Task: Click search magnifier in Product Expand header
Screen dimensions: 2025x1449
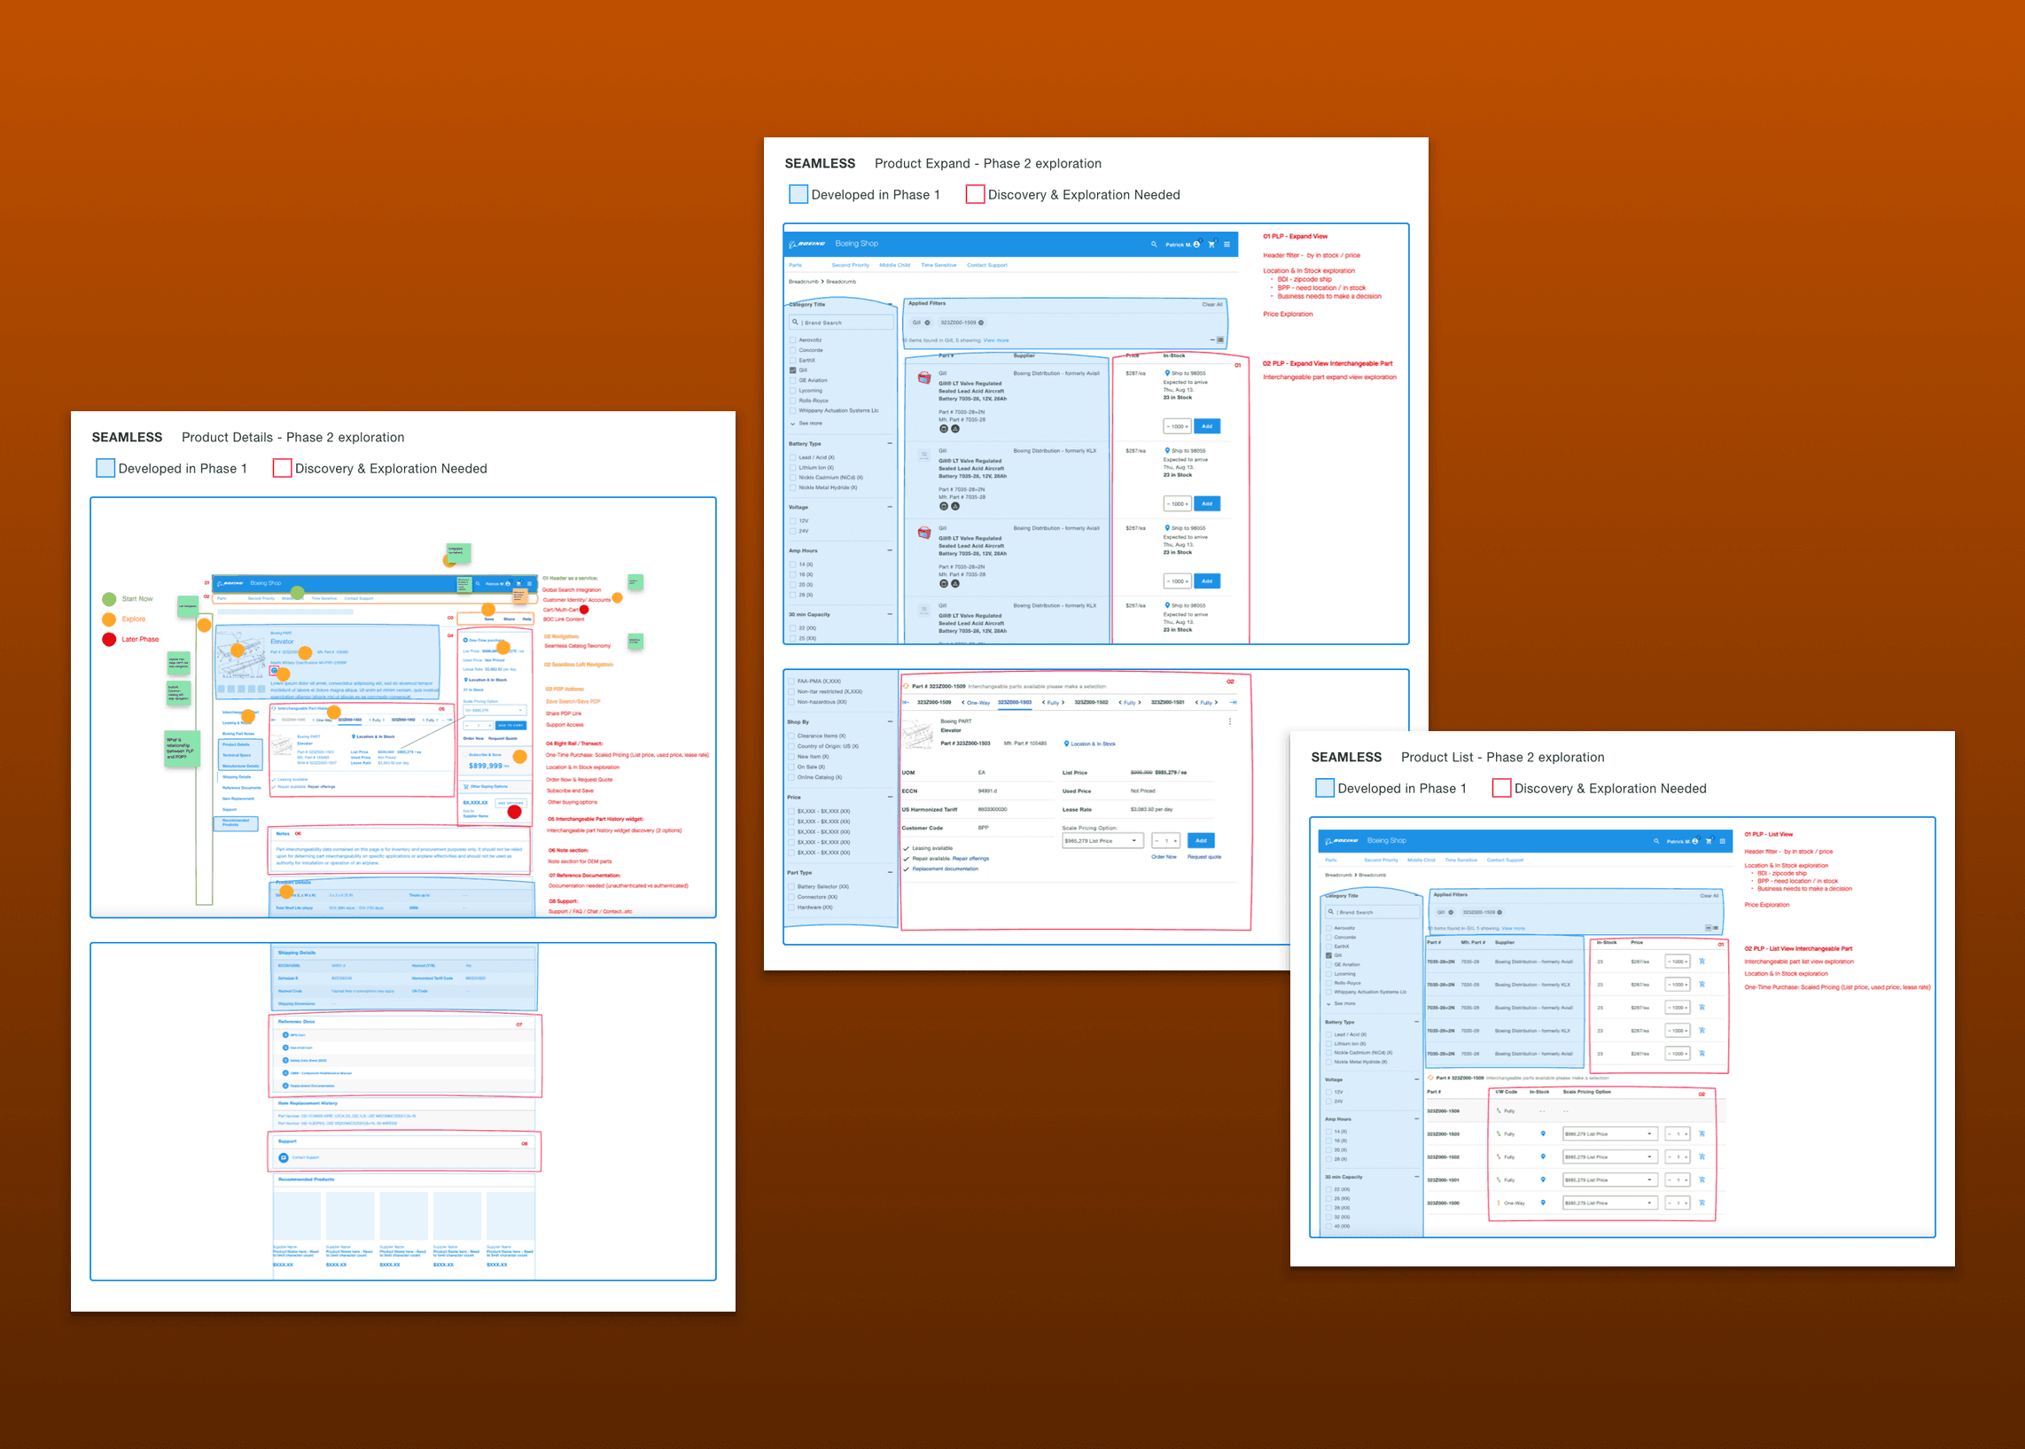Action: (1154, 244)
